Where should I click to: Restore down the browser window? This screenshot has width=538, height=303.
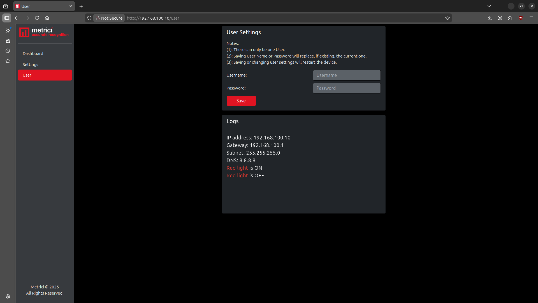point(521,6)
